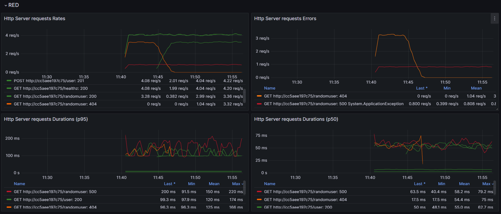Open the Errors panel three-dot menu

pos(494,19)
